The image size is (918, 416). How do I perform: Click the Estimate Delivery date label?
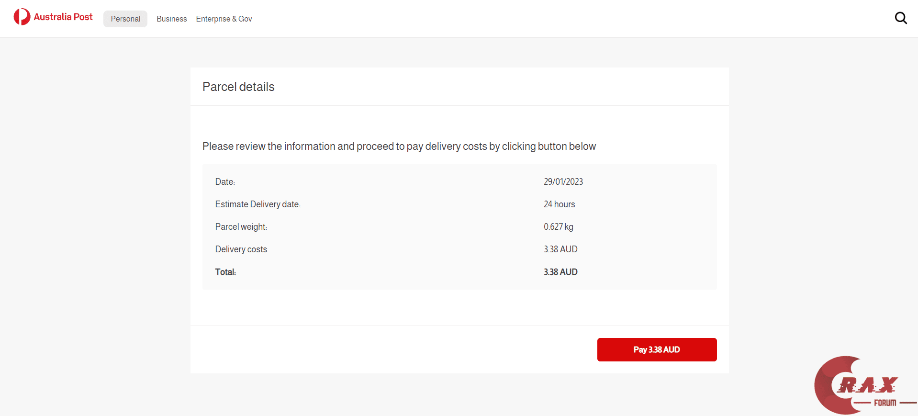[257, 204]
